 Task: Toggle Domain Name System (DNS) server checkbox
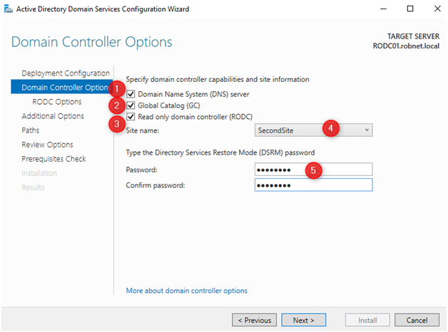(x=131, y=94)
